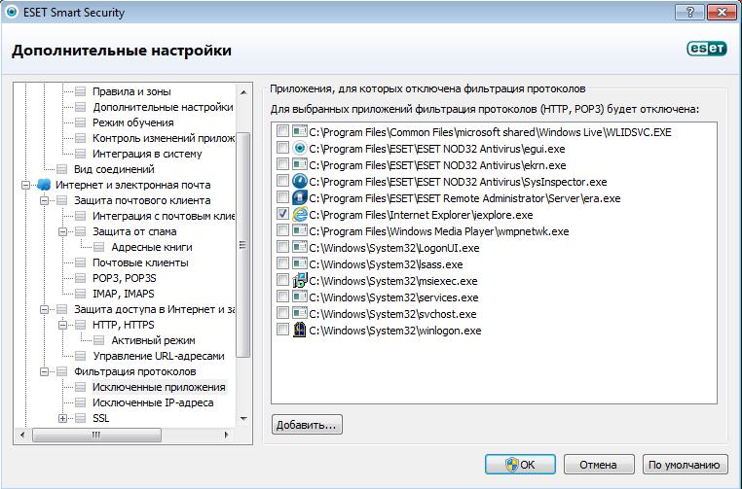Click the tree horizontal scrollbar thumb
742x489 pixels.
coord(96,435)
